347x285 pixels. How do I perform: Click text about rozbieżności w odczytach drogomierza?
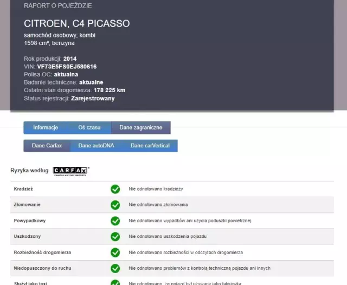click(x=185, y=252)
